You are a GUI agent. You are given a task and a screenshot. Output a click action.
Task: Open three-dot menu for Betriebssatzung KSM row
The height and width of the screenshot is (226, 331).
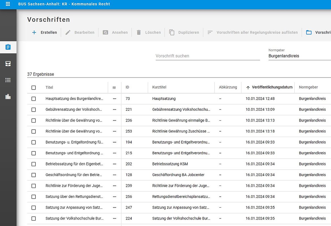point(114,164)
